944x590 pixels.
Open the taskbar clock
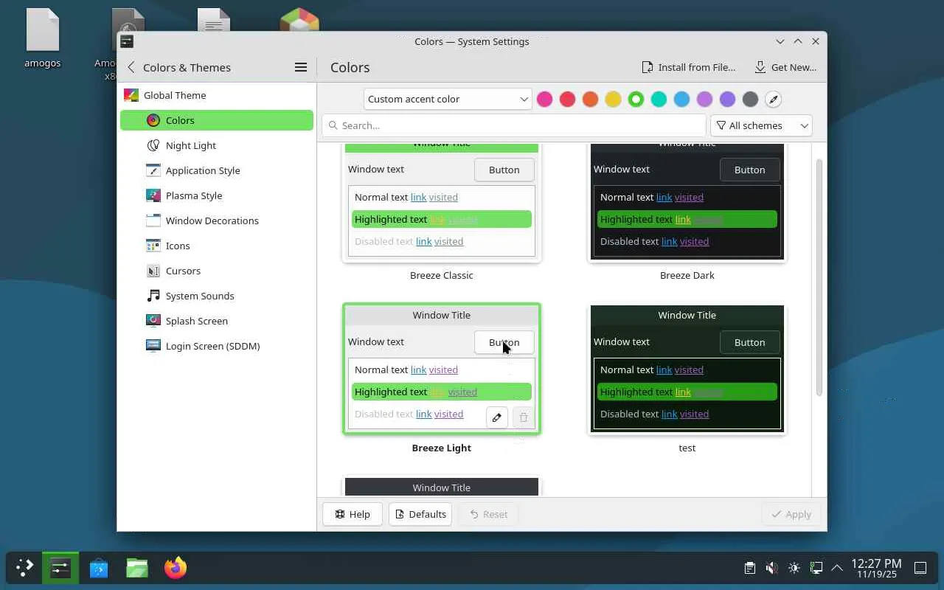[x=876, y=568]
